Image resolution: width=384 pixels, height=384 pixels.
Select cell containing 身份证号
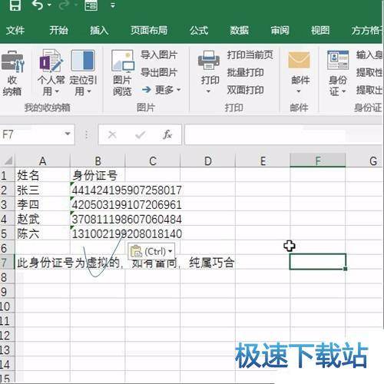[98, 175]
